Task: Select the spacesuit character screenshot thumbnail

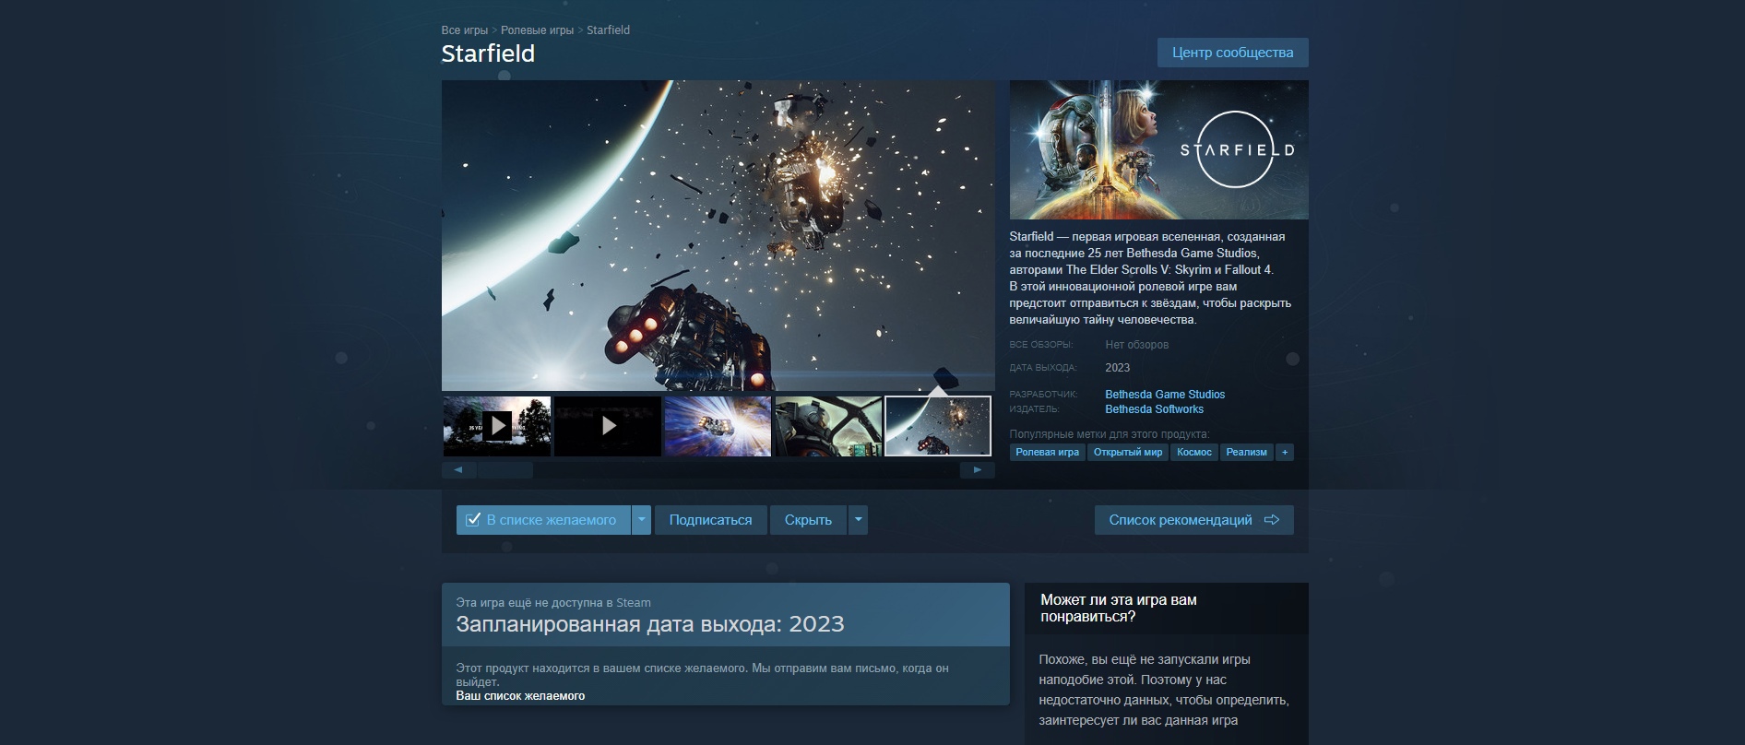Action: [x=828, y=426]
